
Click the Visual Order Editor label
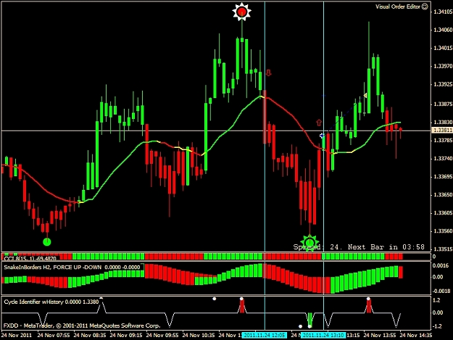[x=397, y=7]
